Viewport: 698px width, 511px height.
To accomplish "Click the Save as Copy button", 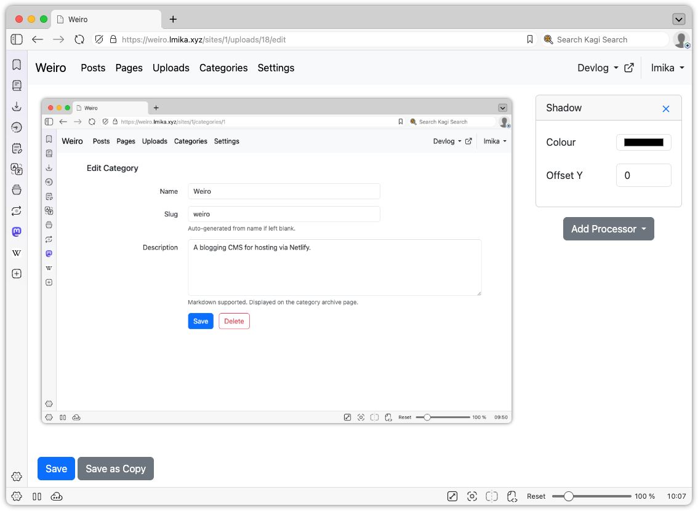I will [x=116, y=469].
